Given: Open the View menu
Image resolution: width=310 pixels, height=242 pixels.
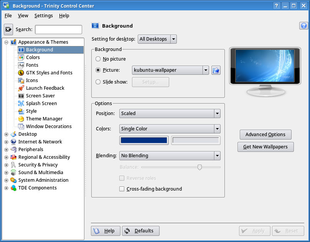Looking at the screenshot, I should pos(23,16).
